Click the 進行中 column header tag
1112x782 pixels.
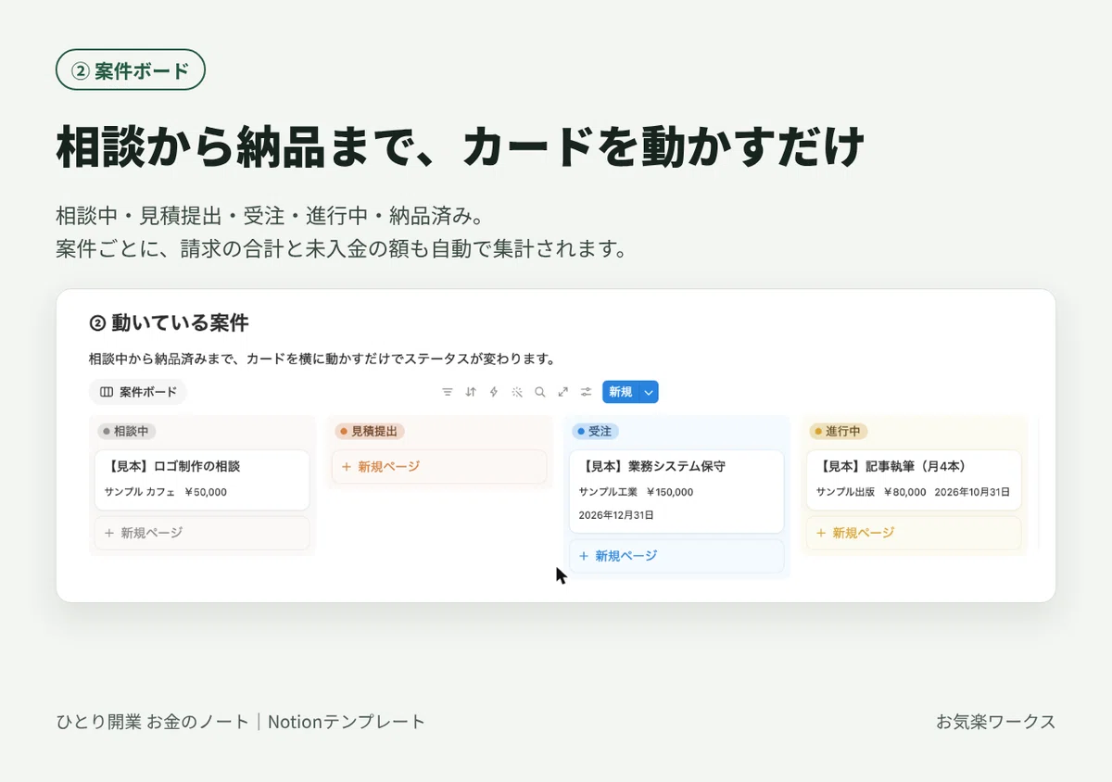pos(839,432)
